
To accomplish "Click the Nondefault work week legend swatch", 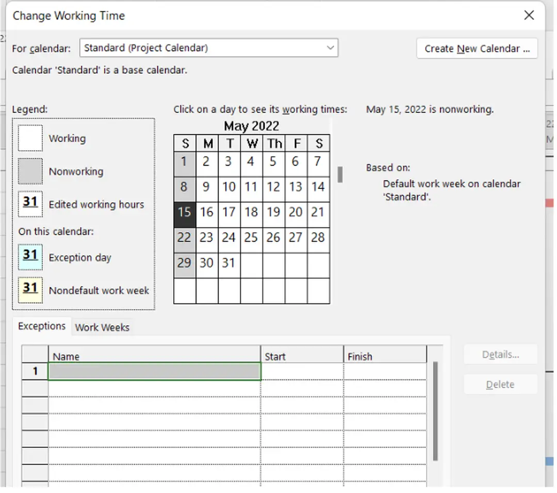I will (29, 289).
